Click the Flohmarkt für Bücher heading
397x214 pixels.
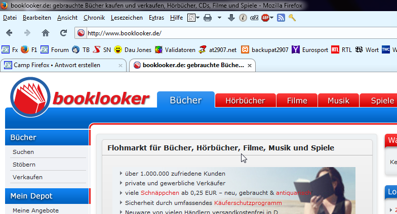pyautogui.click(x=221, y=148)
